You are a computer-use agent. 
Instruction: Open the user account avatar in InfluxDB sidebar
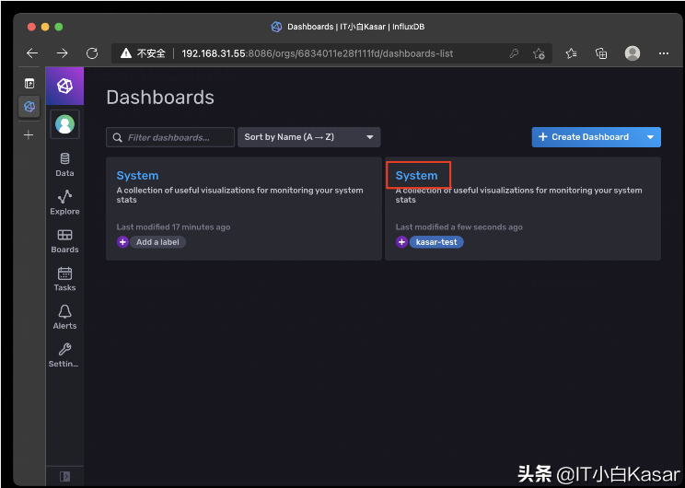tap(64, 124)
